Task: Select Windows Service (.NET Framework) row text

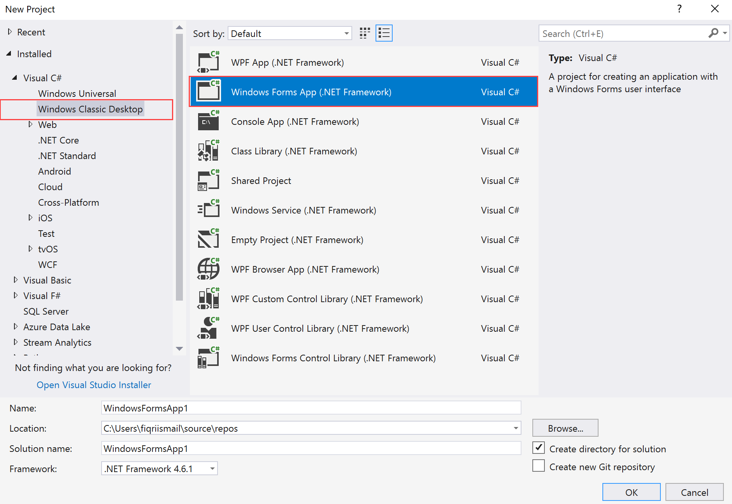Action: (304, 210)
